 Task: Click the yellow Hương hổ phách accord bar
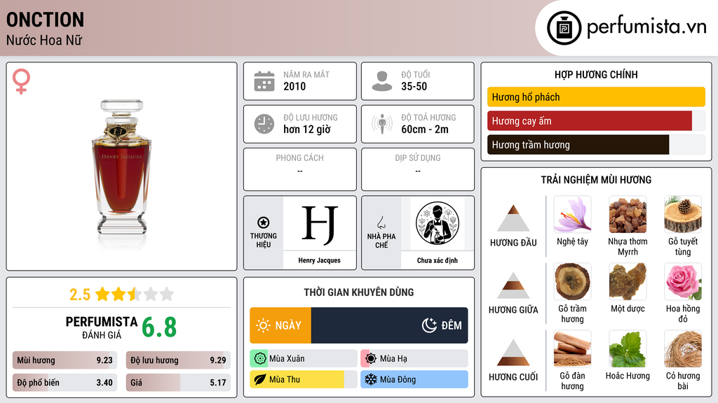tap(596, 97)
